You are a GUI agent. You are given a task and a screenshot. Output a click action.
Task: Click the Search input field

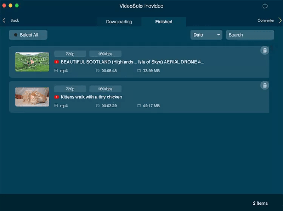click(250, 35)
